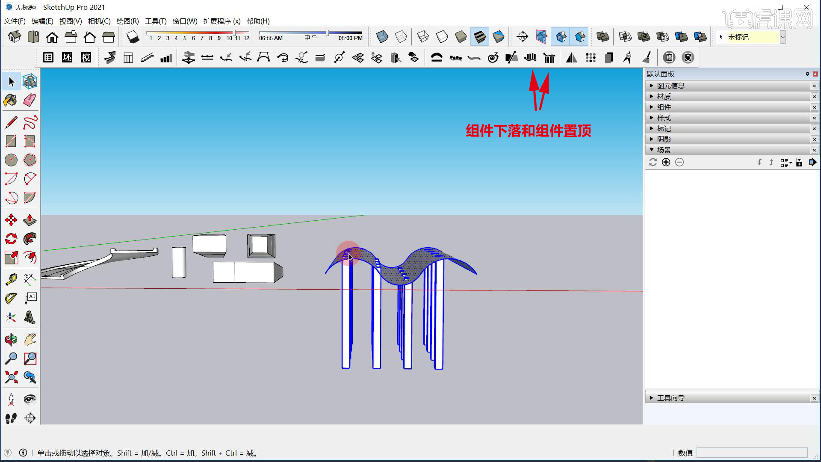Open the 绘图(R) menu

[x=128, y=21]
